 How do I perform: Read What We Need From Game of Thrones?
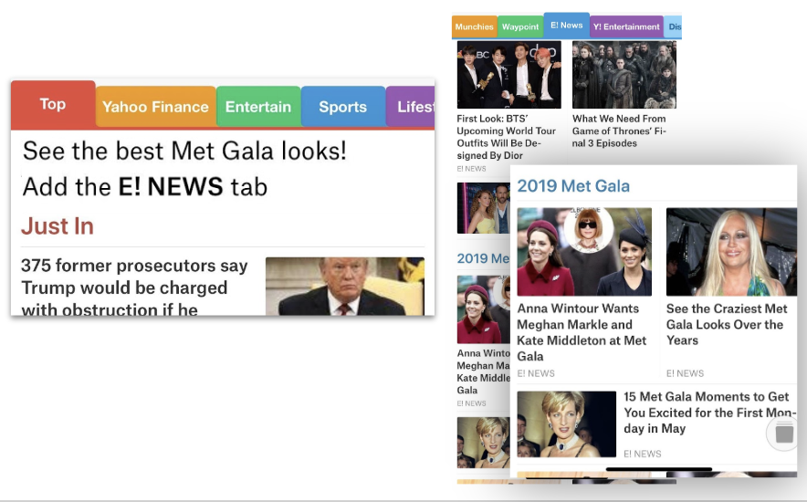click(x=619, y=131)
